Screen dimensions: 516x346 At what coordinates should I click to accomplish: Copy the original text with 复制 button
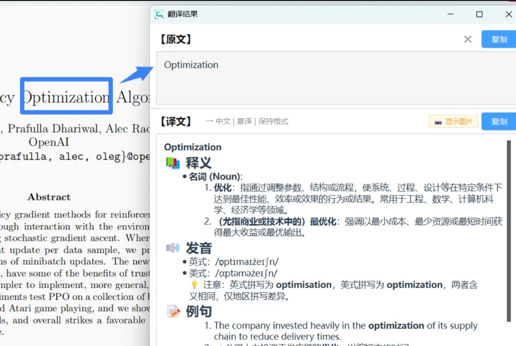499,39
